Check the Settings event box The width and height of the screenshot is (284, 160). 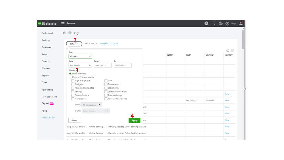(x=73, y=92)
